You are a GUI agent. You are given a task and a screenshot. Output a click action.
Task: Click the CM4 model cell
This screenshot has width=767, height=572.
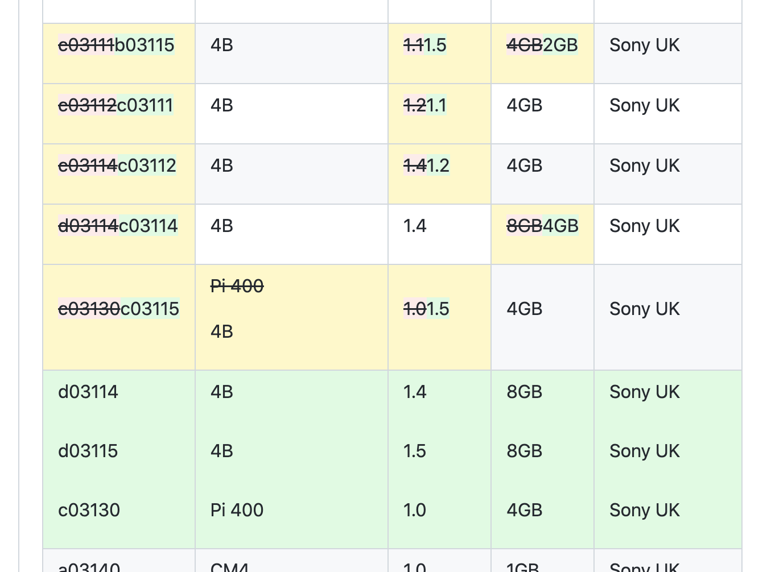(229, 567)
